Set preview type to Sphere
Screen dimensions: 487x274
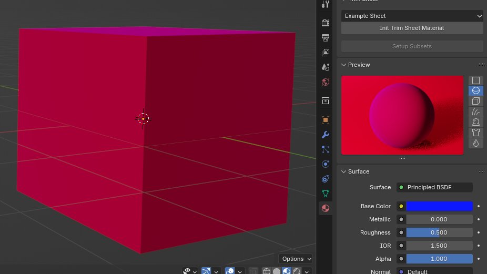click(x=476, y=90)
